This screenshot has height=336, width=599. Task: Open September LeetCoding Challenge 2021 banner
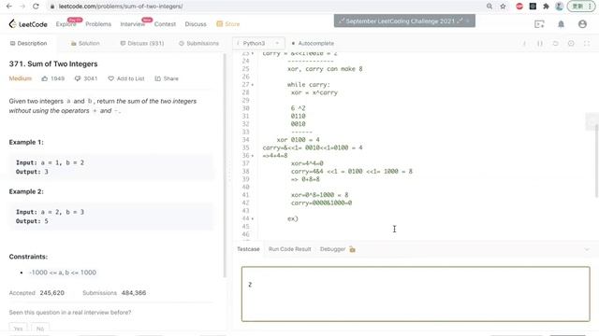(404, 21)
